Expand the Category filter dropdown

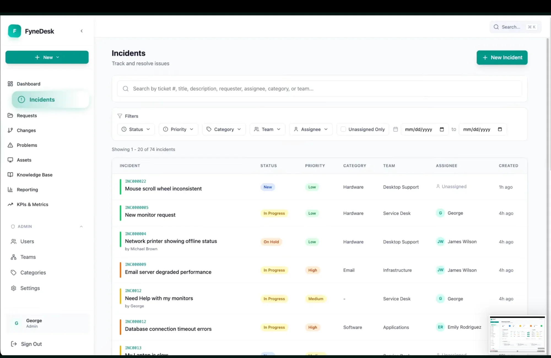pyautogui.click(x=224, y=129)
